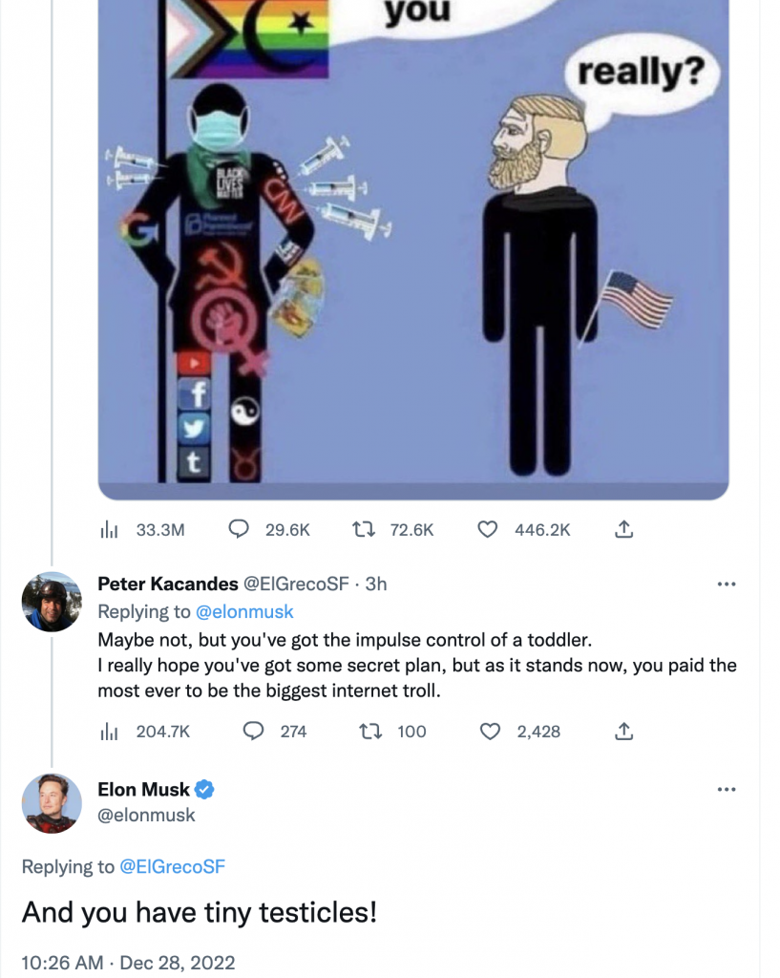Click the @elonmusk mention link in reply
Screen dimensions: 780x978
click(244, 611)
